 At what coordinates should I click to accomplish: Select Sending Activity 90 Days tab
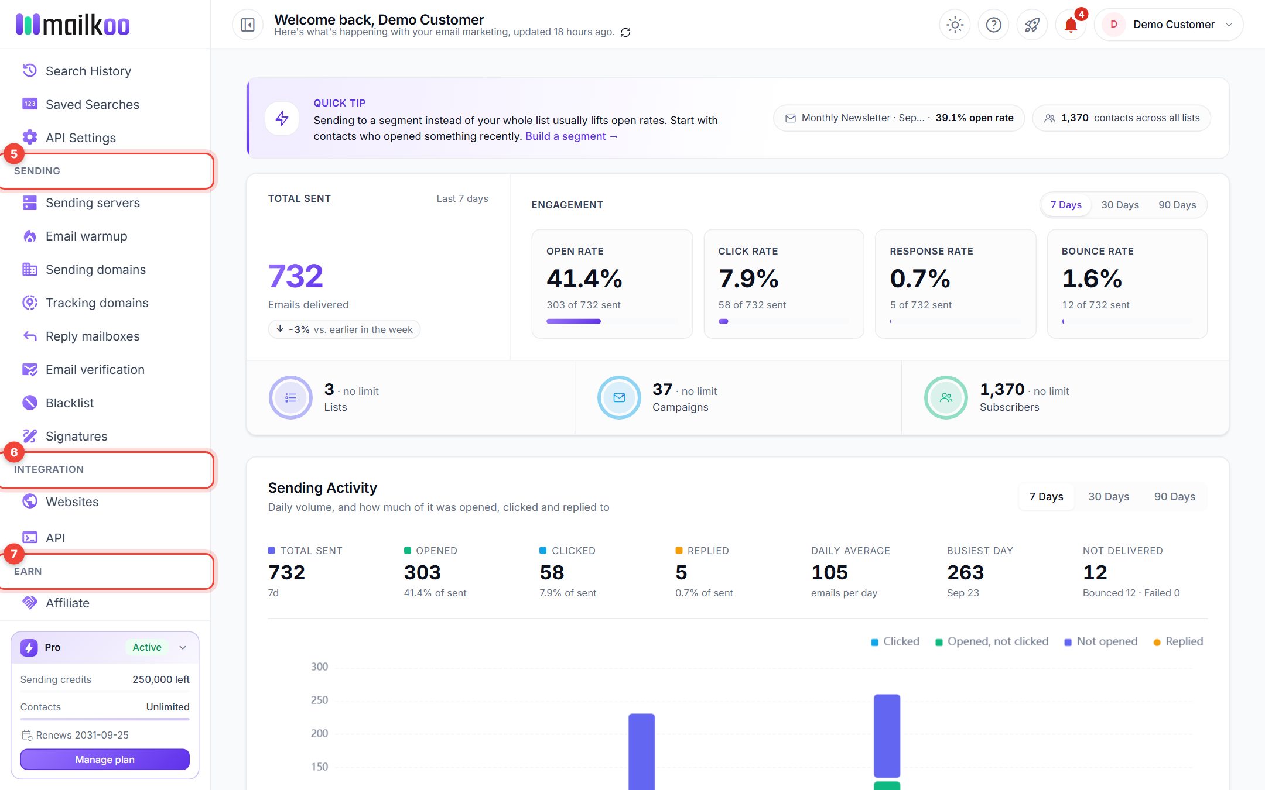1175,496
